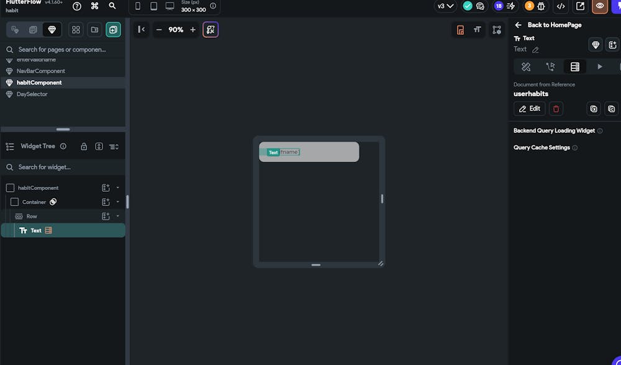Collapse the Container tree node arrow
621x365 pixels.
coord(117,202)
